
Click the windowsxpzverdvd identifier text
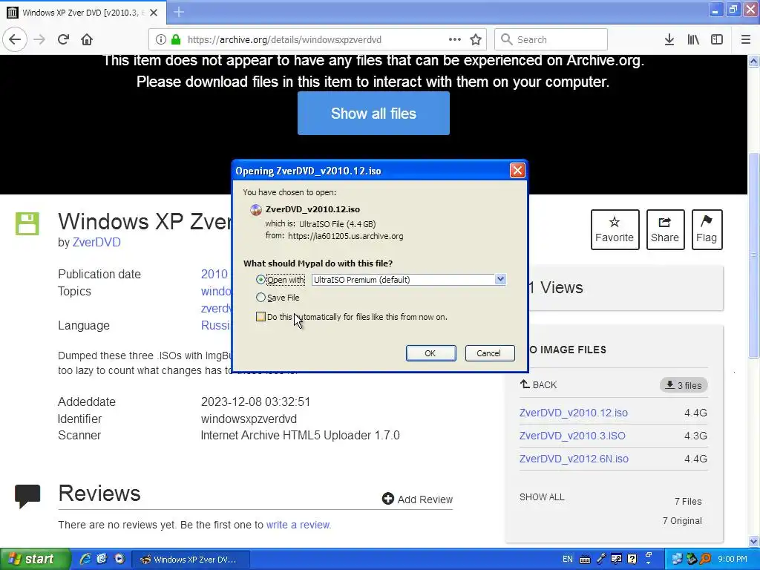click(x=249, y=419)
